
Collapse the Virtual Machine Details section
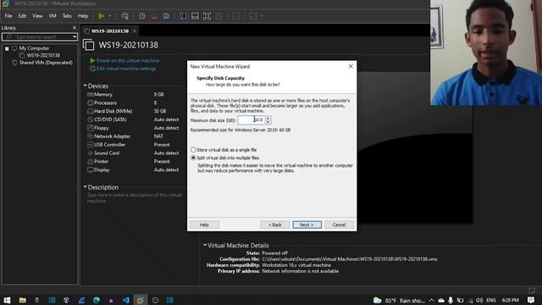[205, 245]
